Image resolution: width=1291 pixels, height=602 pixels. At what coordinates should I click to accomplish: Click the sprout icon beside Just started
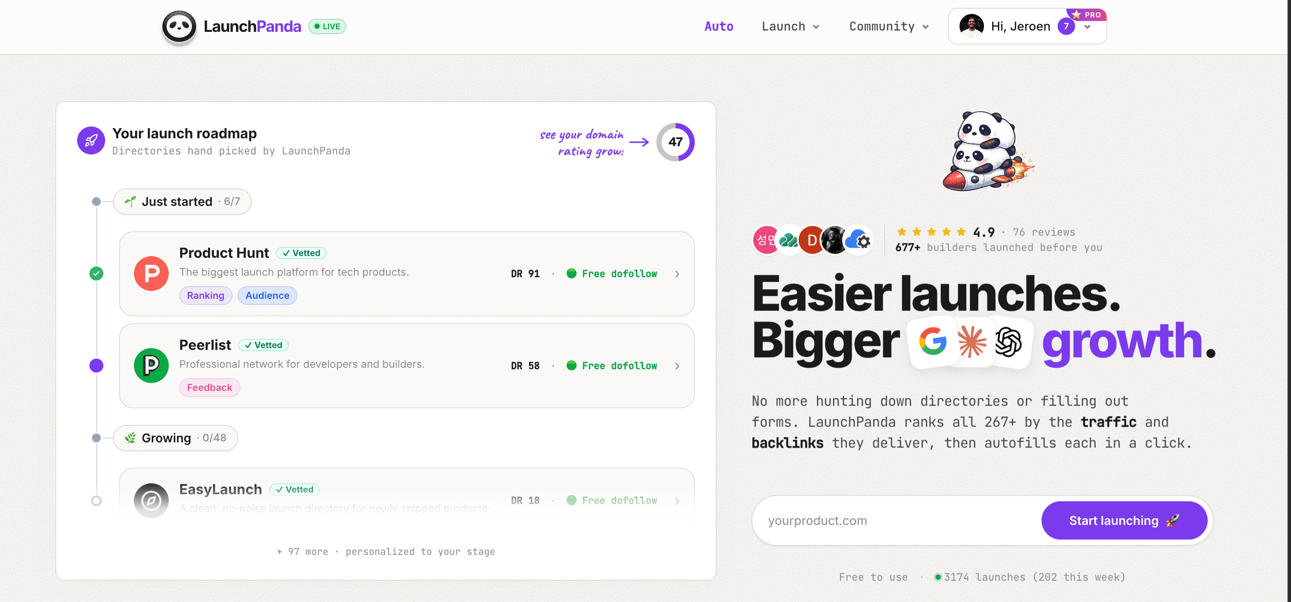click(130, 202)
